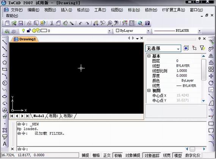Select the Arc draw tool
The image size is (216, 159).
click(5, 76)
